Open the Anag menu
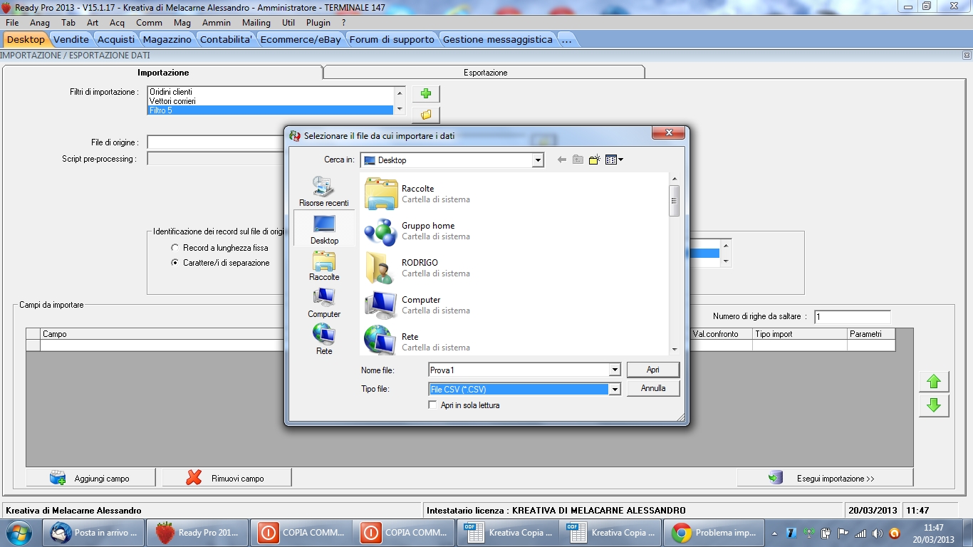973x547 pixels. click(40, 23)
